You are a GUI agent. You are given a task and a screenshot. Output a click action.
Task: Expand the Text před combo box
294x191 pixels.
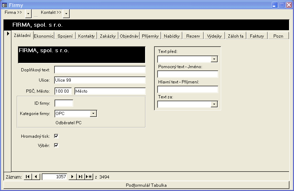point(214,59)
